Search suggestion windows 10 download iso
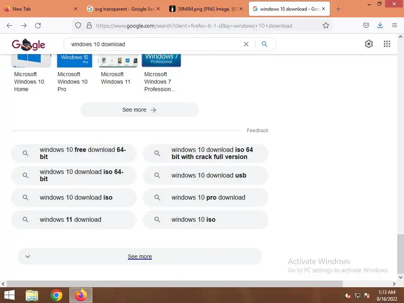404x303 pixels. 74,198
